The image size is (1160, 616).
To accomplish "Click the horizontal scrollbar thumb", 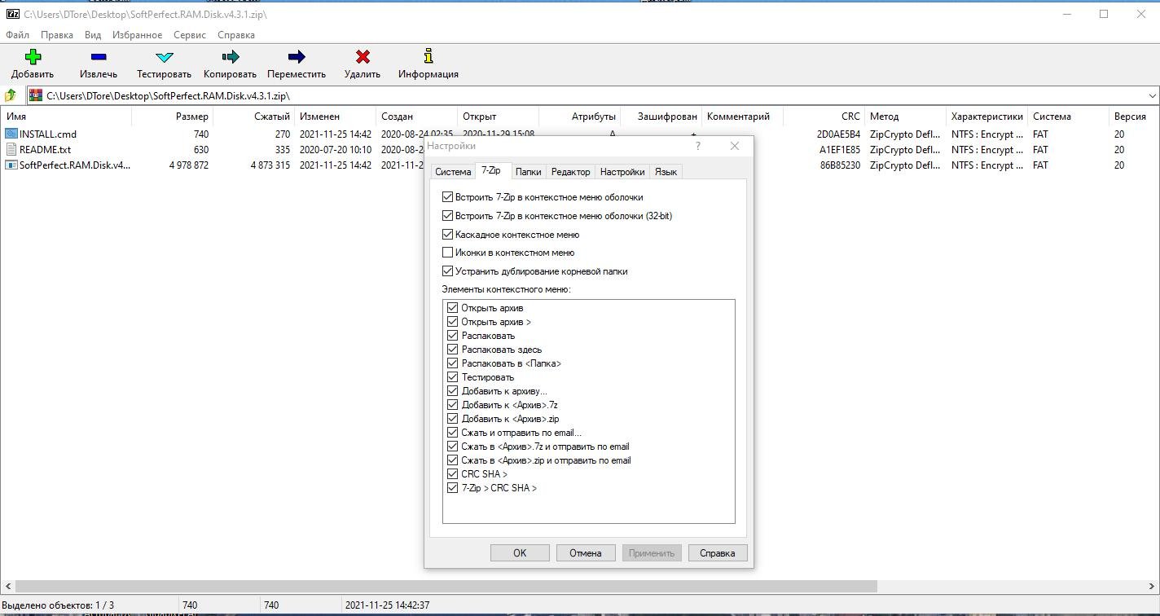I will 446,587.
